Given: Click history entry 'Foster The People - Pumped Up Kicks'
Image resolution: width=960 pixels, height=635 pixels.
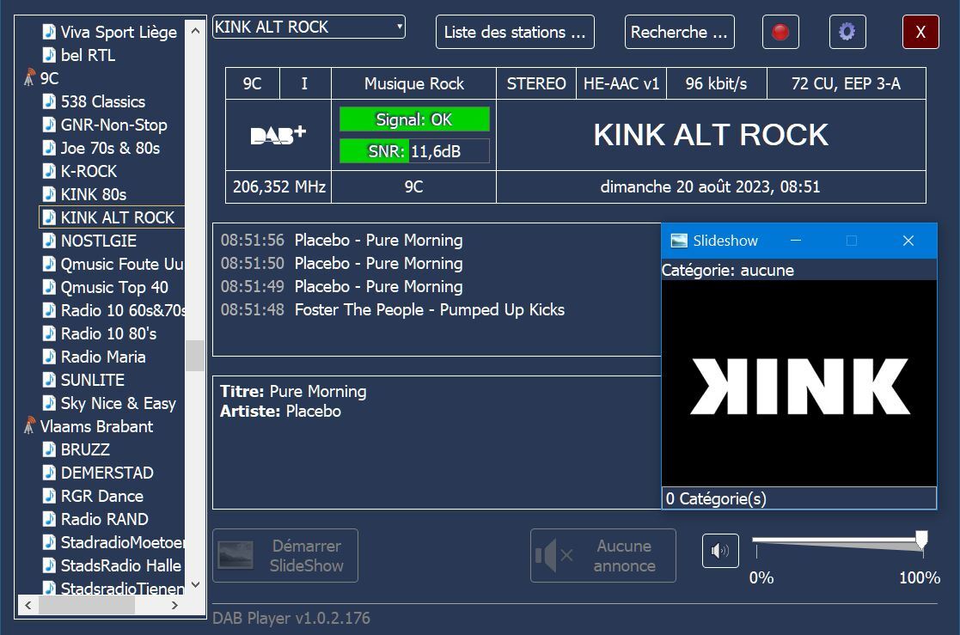Looking at the screenshot, I should click(x=430, y=310).
